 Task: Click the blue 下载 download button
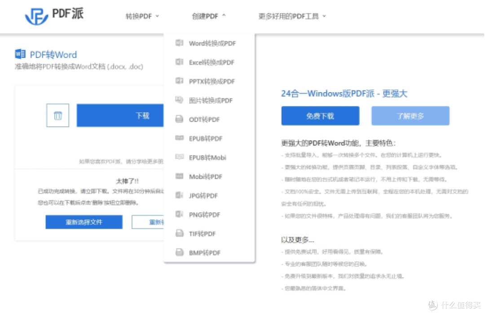(x=120, y=115)
